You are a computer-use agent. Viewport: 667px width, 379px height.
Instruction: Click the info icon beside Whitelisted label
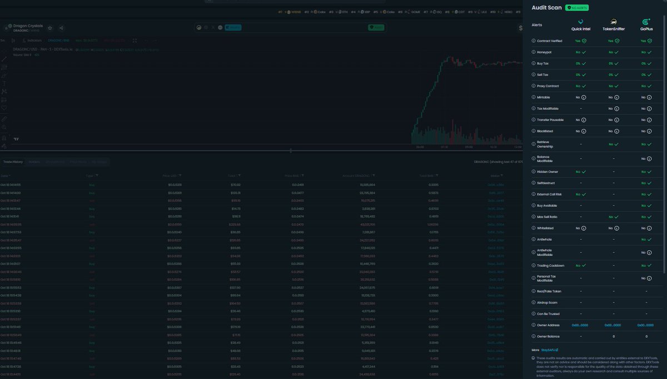point(534,228)
